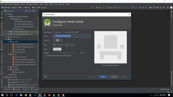This screenshot has width=173, height=97.
Task: Click the color swatch field
Action: click(x=57, y=49)
